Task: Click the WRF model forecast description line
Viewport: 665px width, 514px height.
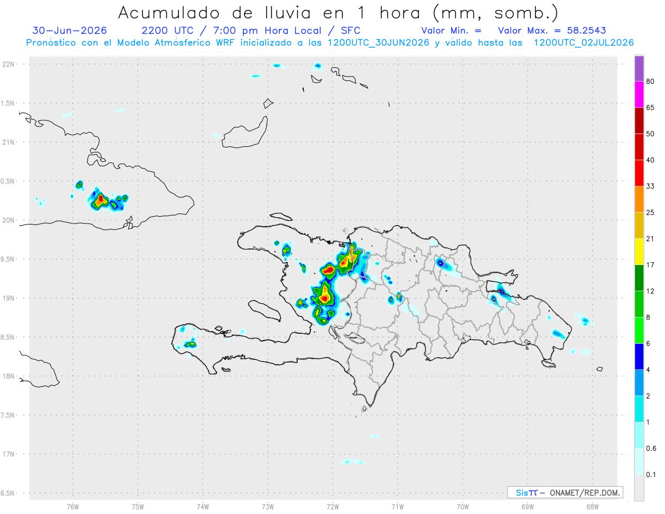Action: (330, 43)
